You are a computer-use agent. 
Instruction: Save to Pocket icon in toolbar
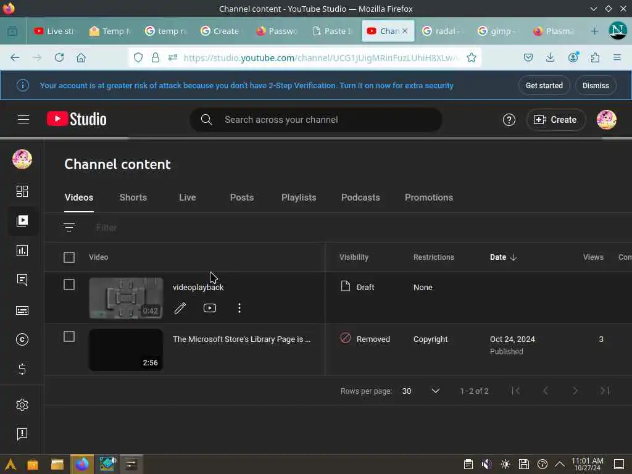coord(528,57)
